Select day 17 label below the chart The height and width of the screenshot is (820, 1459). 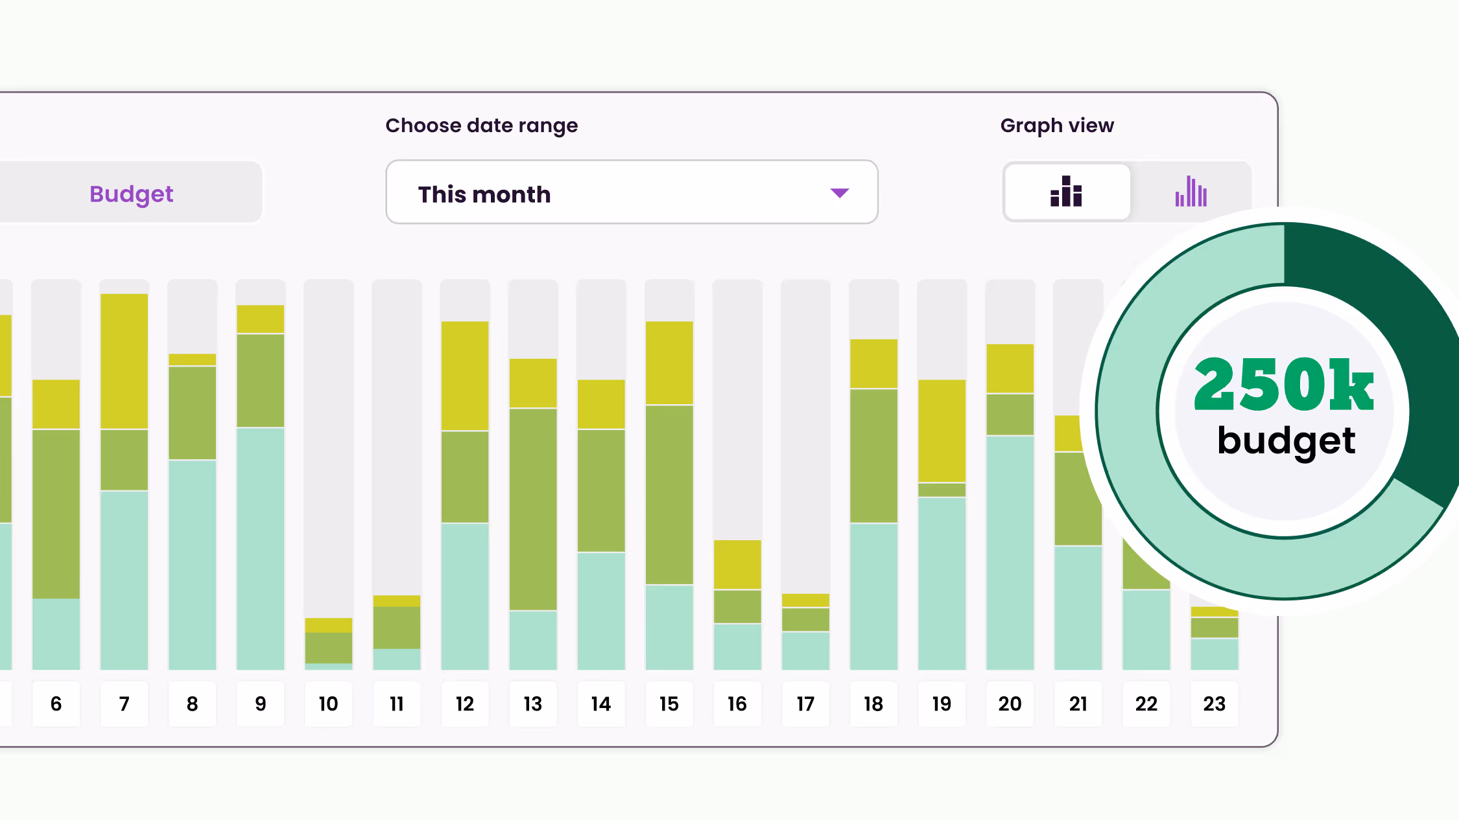805,703
